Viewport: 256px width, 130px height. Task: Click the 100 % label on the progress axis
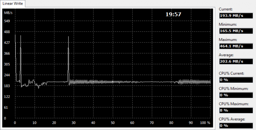205,123
